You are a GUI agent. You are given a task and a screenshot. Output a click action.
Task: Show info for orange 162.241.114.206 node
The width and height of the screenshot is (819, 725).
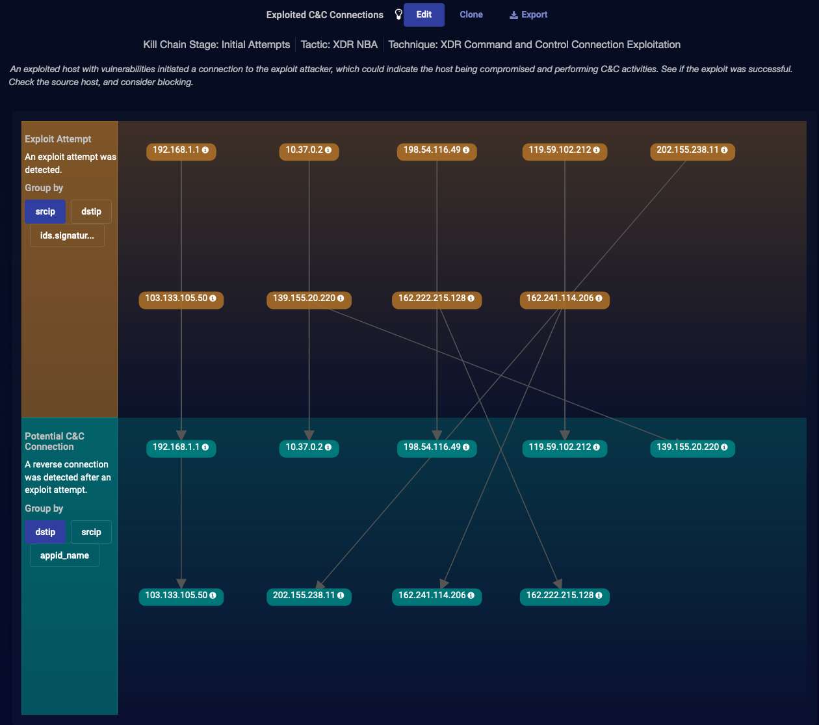click(x=599, y=298)
